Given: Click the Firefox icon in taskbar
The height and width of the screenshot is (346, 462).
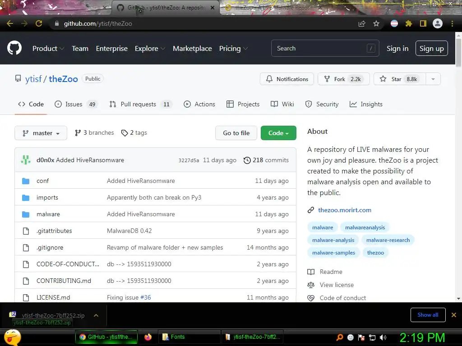Looking at the screenshot, I should pyautogui.click(x=148, y=337).
